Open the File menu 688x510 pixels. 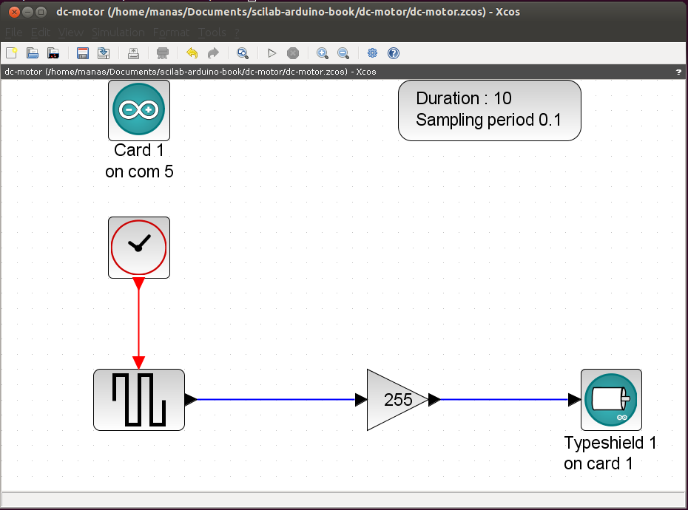point(13,33)
